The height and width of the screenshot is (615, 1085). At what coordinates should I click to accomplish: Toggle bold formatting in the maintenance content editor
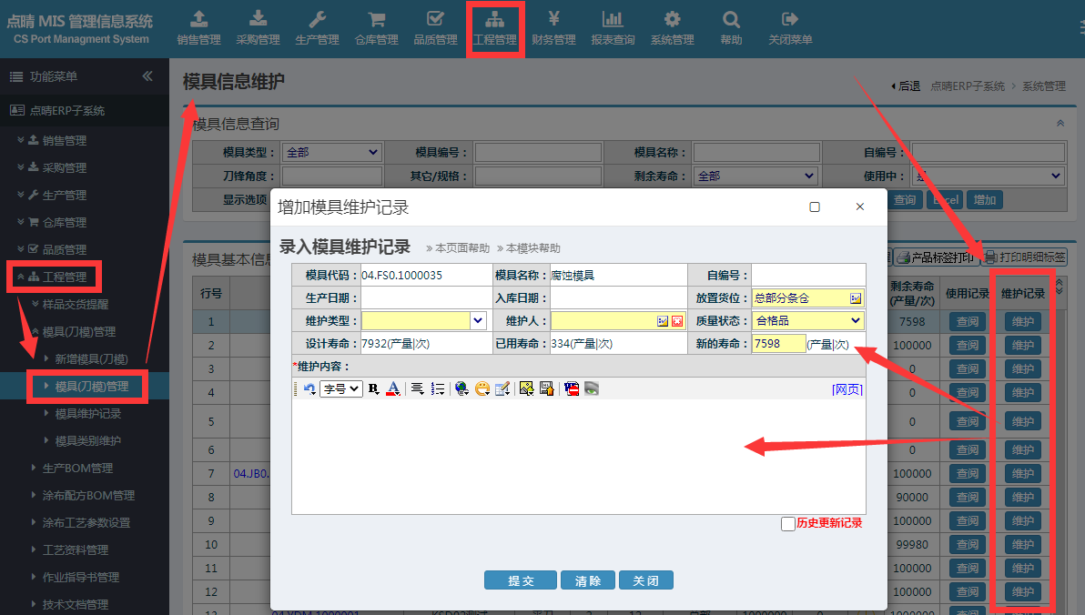click(373, 388)
